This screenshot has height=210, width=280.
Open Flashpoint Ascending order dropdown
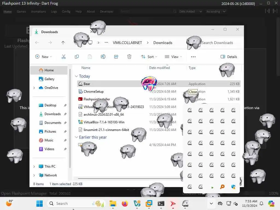pyautogui.click(x=216, y=11)
